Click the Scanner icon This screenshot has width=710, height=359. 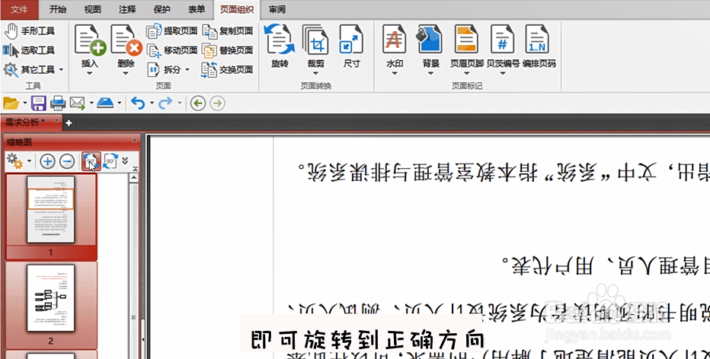[105, 103]
